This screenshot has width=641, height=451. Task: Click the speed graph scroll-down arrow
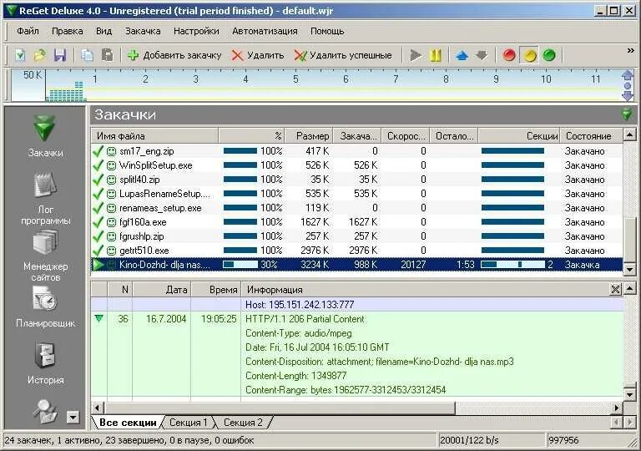628,97
